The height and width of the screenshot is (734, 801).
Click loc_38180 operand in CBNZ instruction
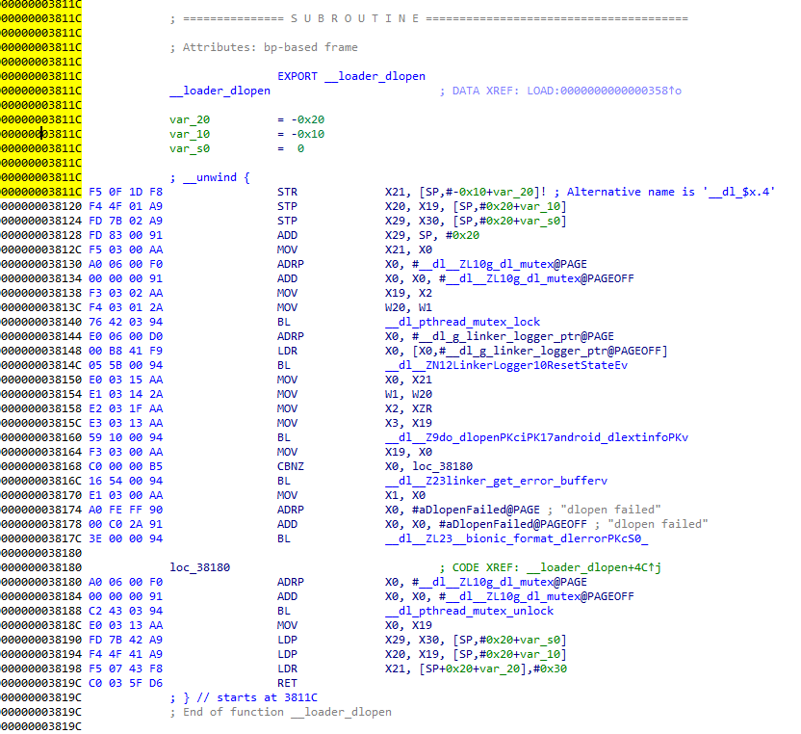443,466
